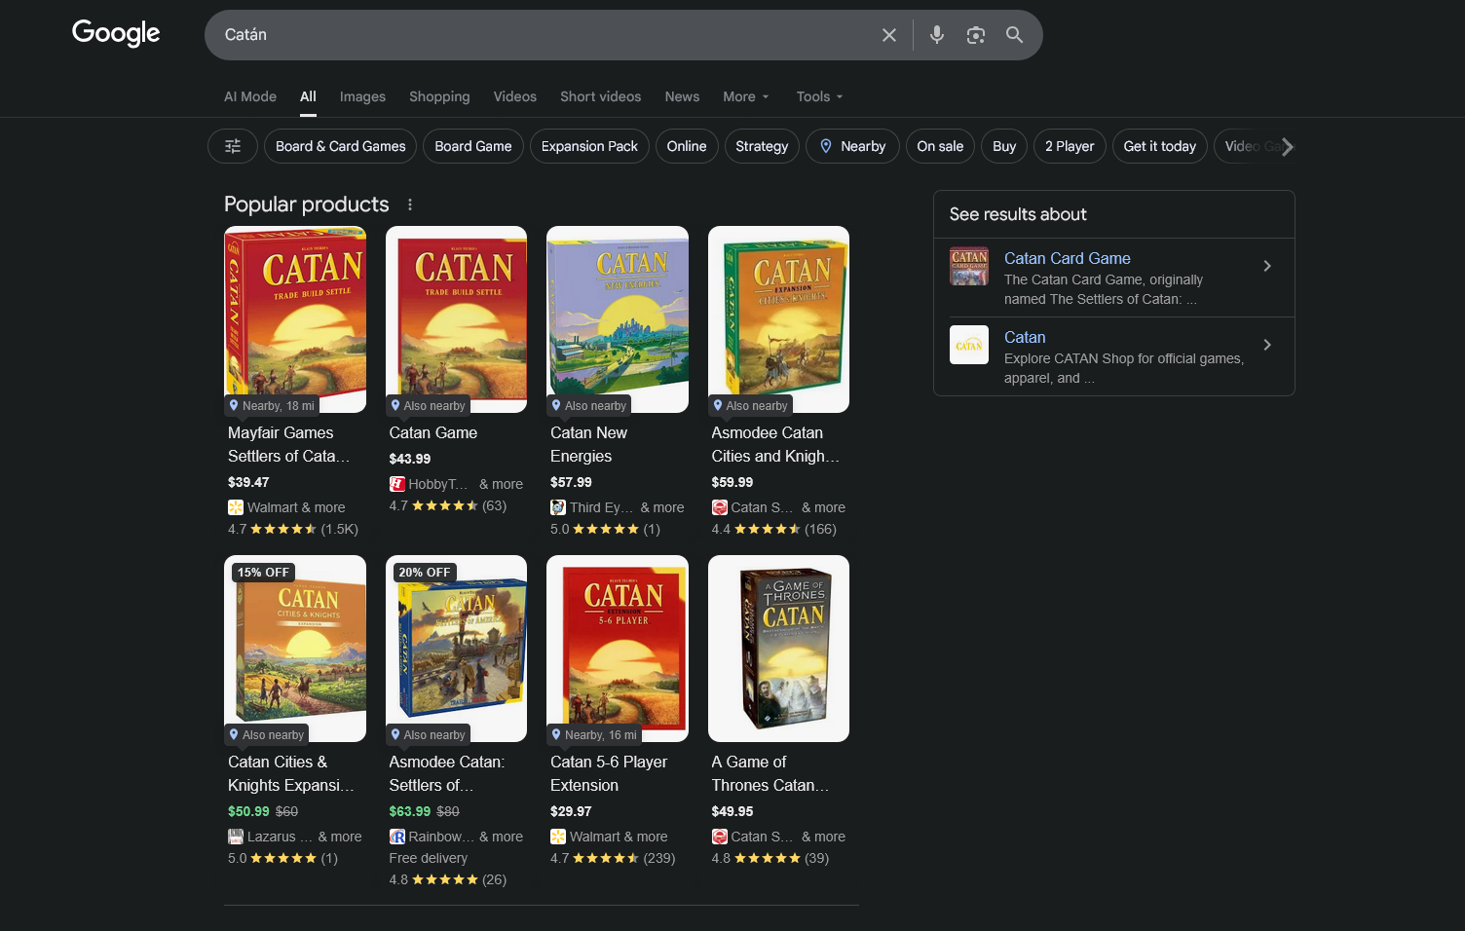The height and width of the screenshot is (931, 1465).
Task: Click the $50.99 sale price text
Action: coord(248,811)
